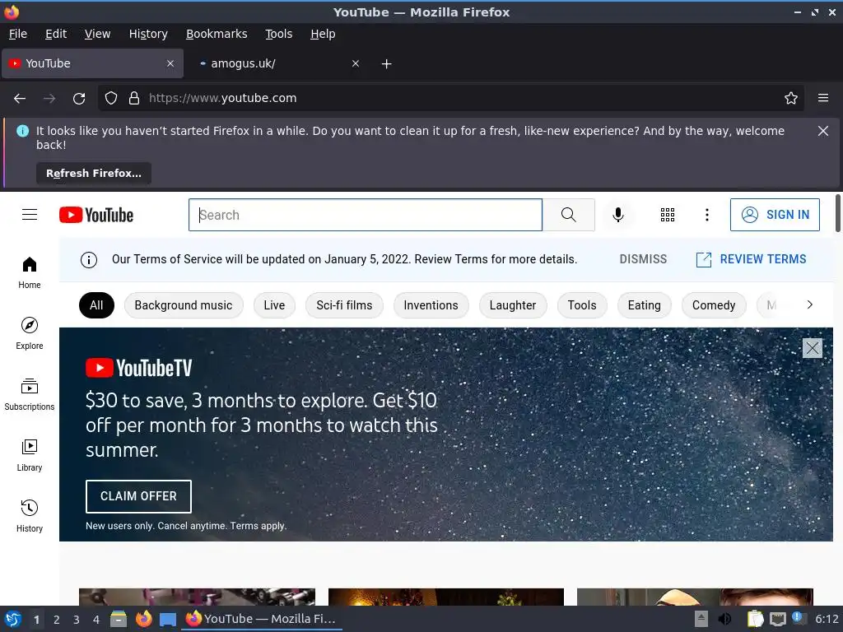Select the Sci-fi films chip
Screen dimensions: 843x632
coord(344,305)
